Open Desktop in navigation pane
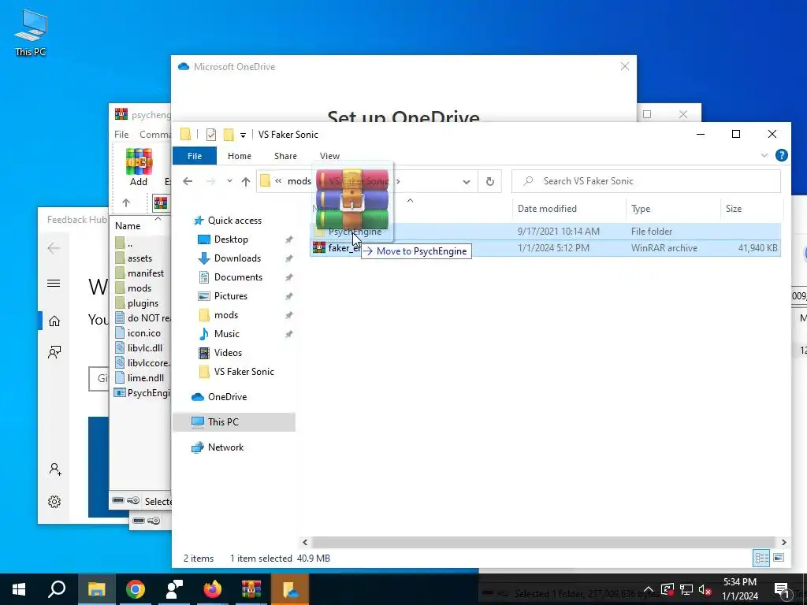Image resolution: width=807 pixels, height=605 pixels. click(x=231, y=239)
